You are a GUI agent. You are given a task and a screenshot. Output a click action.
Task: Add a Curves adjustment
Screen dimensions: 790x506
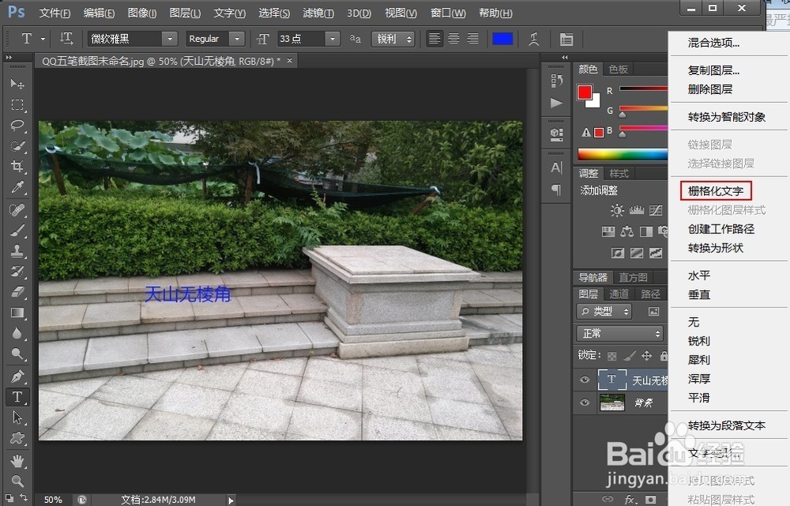(656, 210)
